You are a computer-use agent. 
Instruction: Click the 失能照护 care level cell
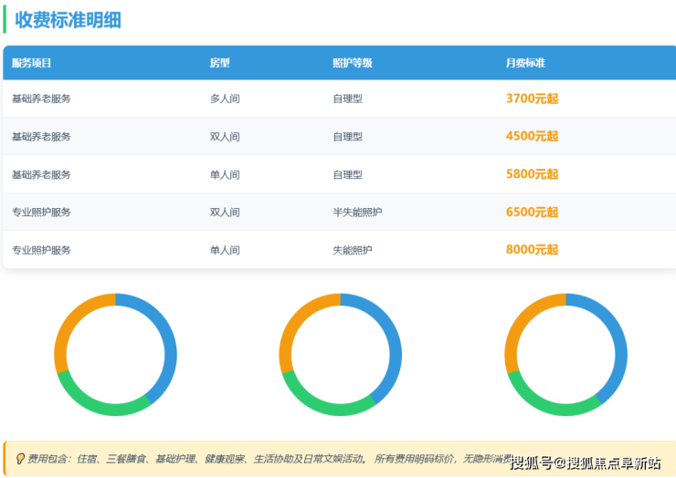(x=352, y=249)
